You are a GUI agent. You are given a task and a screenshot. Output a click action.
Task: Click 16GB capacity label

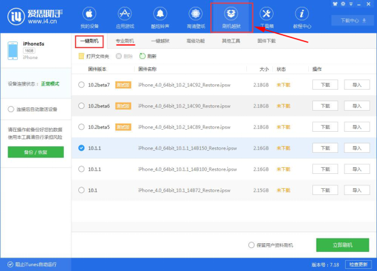coord(29,51)
